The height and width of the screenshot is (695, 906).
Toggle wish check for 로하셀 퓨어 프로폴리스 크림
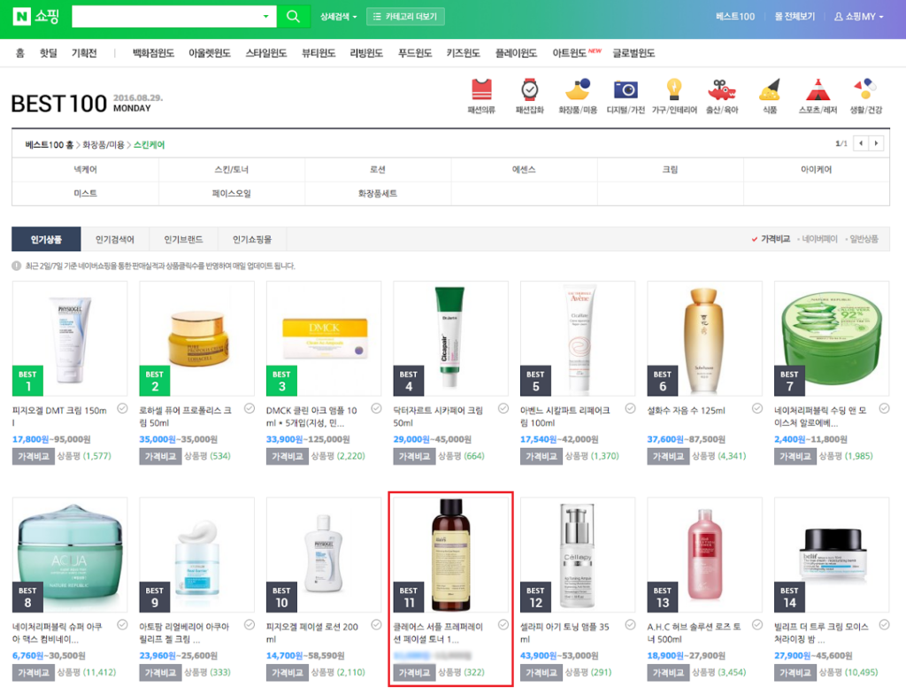[x=250, y=409]
